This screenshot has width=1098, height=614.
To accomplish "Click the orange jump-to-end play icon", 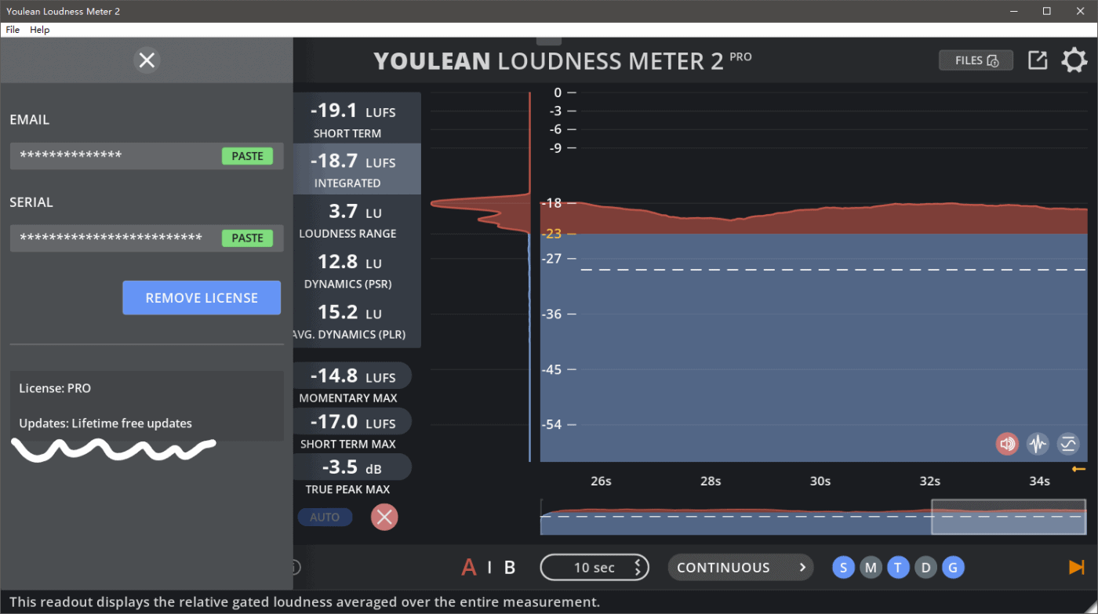I will pyautogui.click(x=1076, y=567).
